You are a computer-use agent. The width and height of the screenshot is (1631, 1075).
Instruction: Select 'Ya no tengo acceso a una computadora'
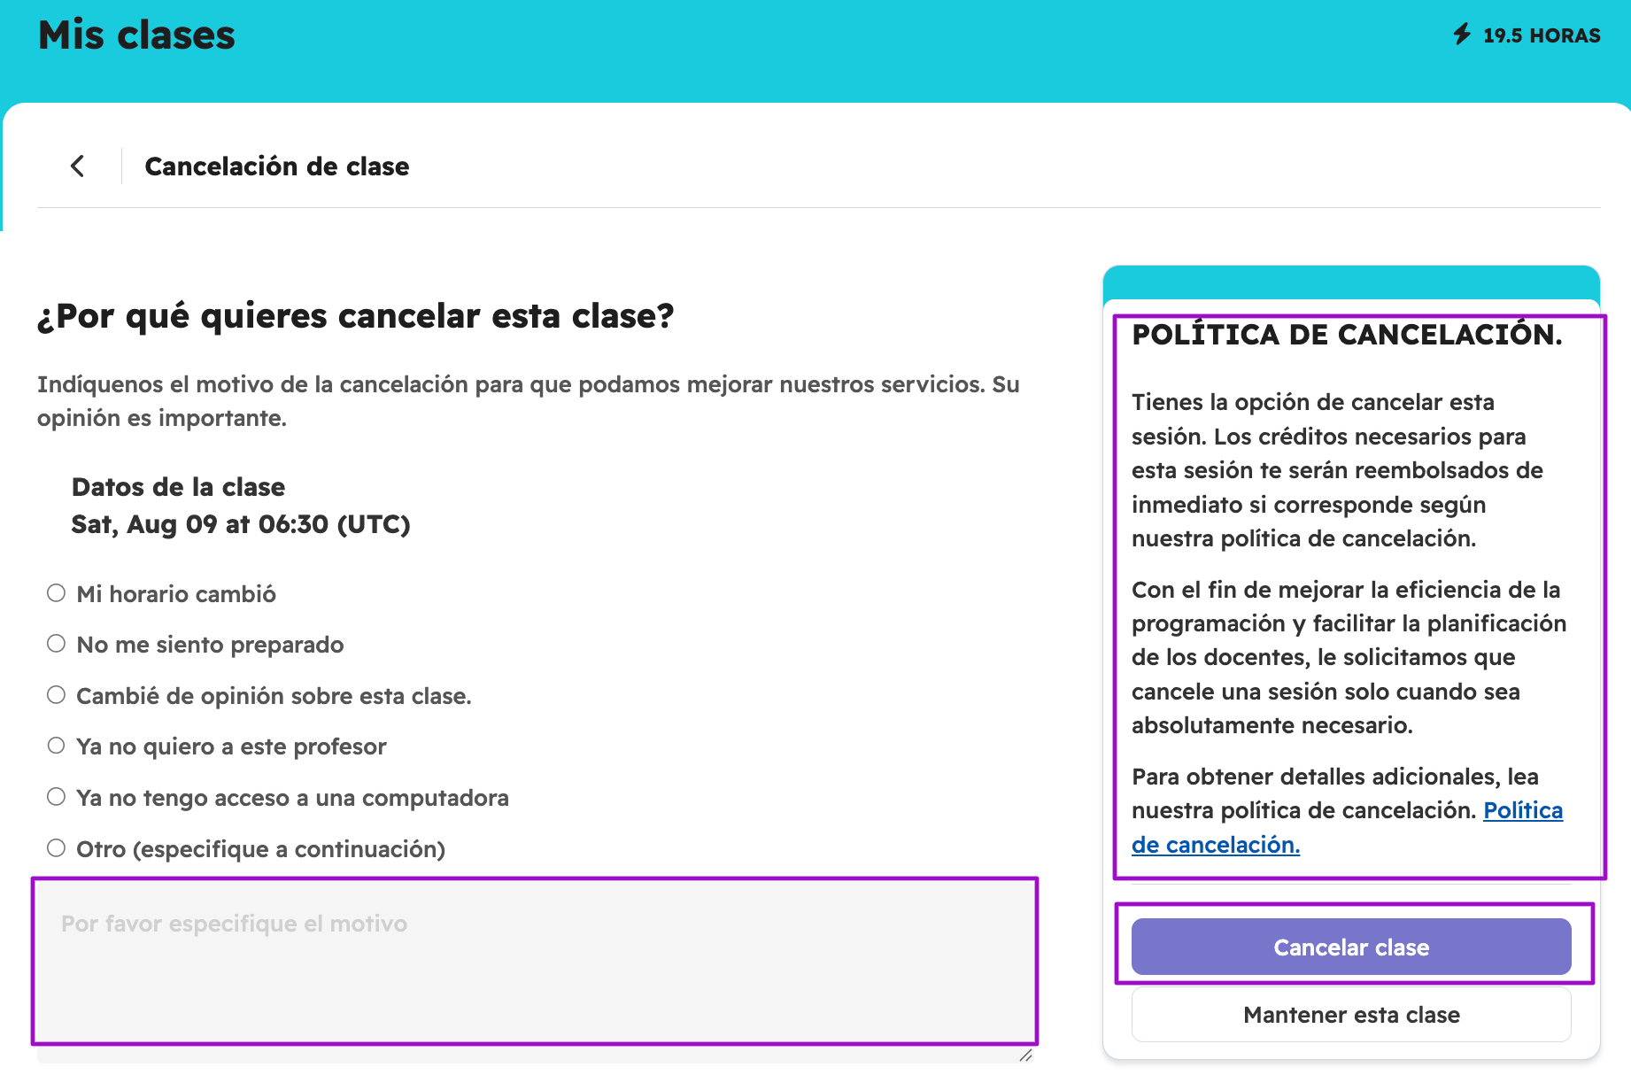tap(57, 797)
